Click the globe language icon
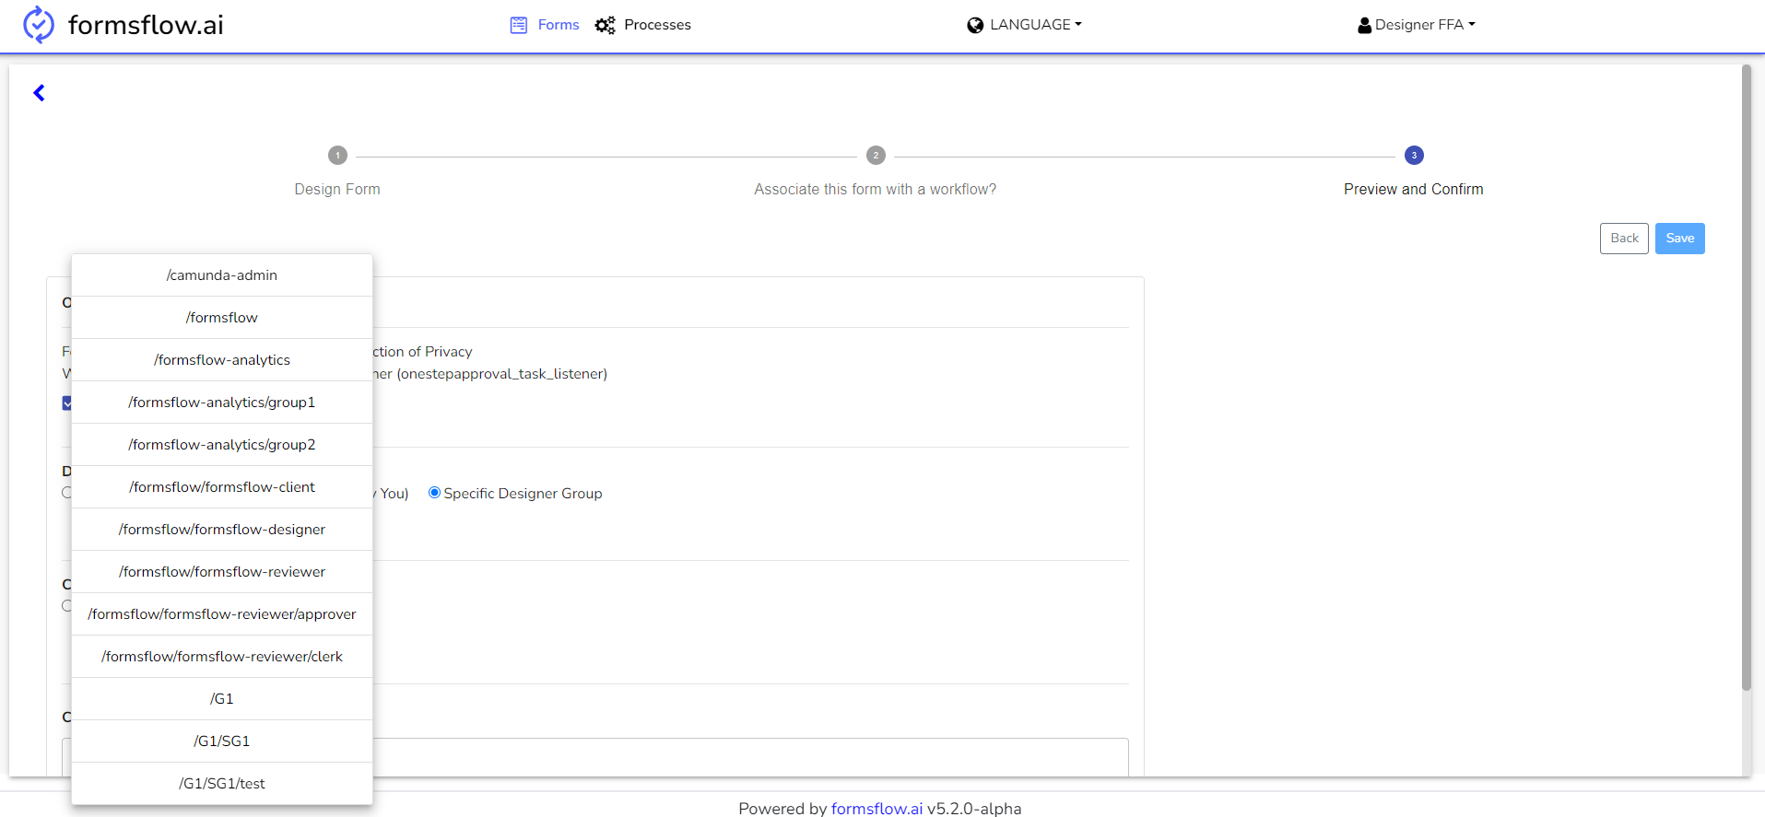Image resolution: width=1765 pixels, height=817 pixels. point(975,25)
